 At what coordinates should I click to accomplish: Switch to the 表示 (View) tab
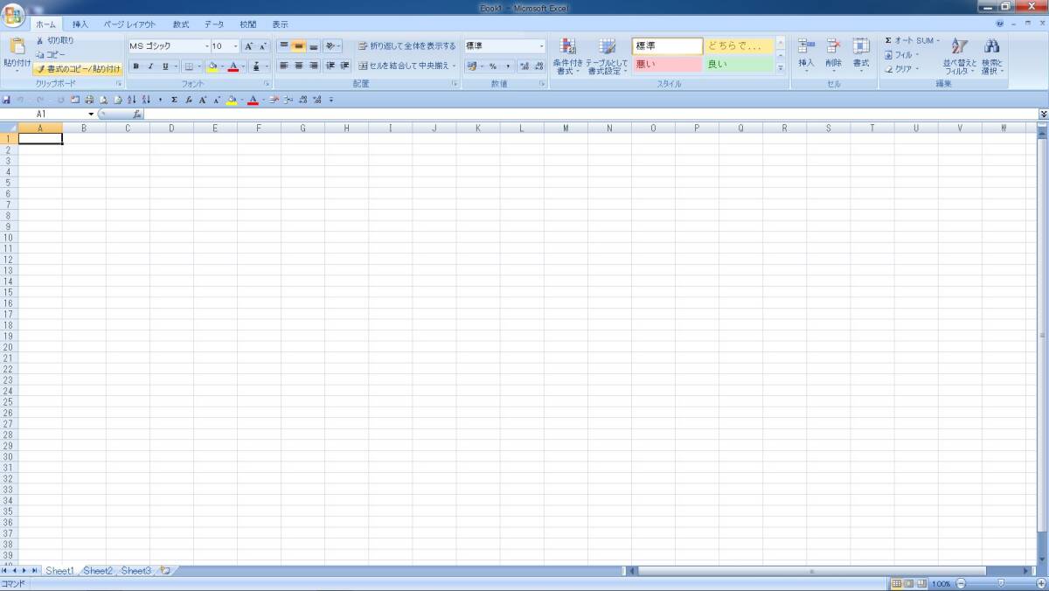pos(280,24)
